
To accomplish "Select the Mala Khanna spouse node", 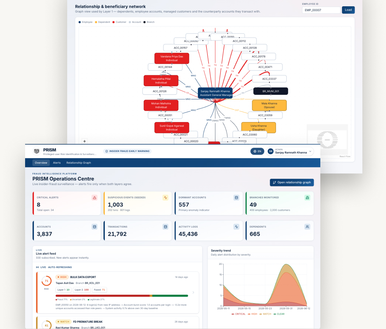I will pos(269,105).
